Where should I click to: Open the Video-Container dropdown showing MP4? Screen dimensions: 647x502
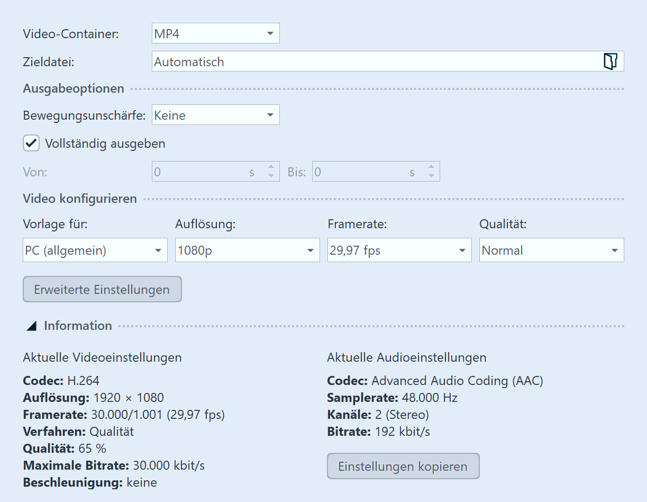tap(215, 34)
